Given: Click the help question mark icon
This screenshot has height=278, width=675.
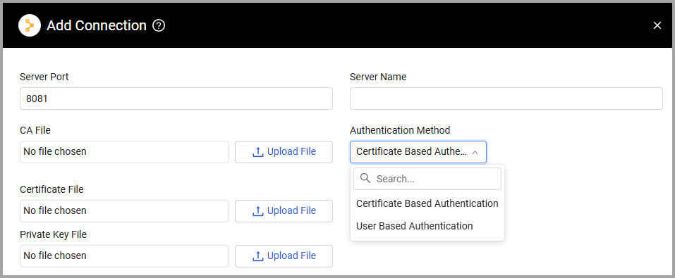Looking at the screenshot, I should pos(159,26).
